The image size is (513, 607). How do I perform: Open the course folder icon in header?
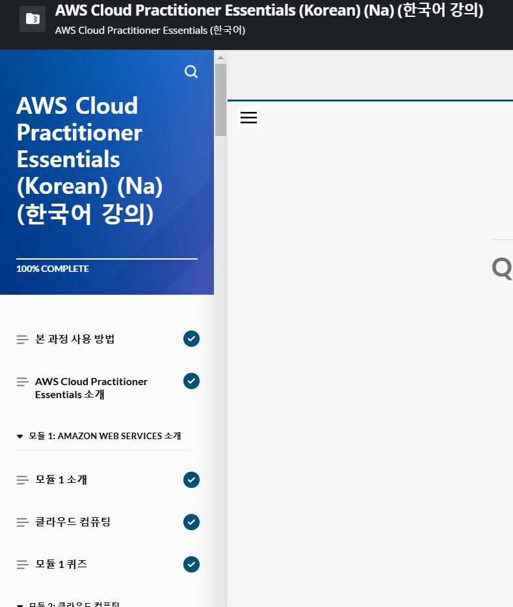pos(33,19)
